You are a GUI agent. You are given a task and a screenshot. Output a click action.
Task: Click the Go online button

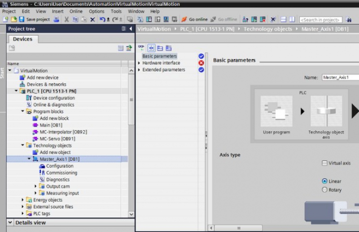click(195, 19)
